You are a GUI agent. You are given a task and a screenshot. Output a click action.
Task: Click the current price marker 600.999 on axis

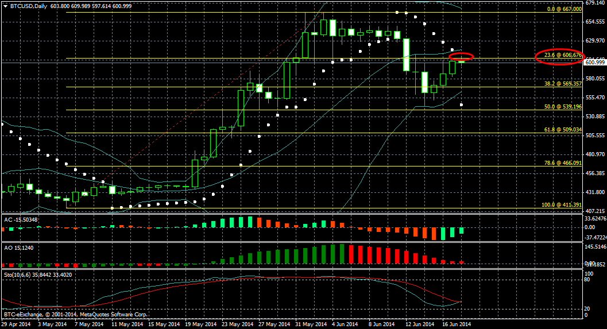(x=595, y=62)
